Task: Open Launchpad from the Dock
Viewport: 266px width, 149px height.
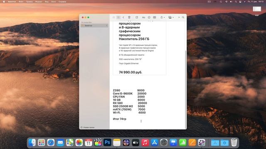Action: 42,142
